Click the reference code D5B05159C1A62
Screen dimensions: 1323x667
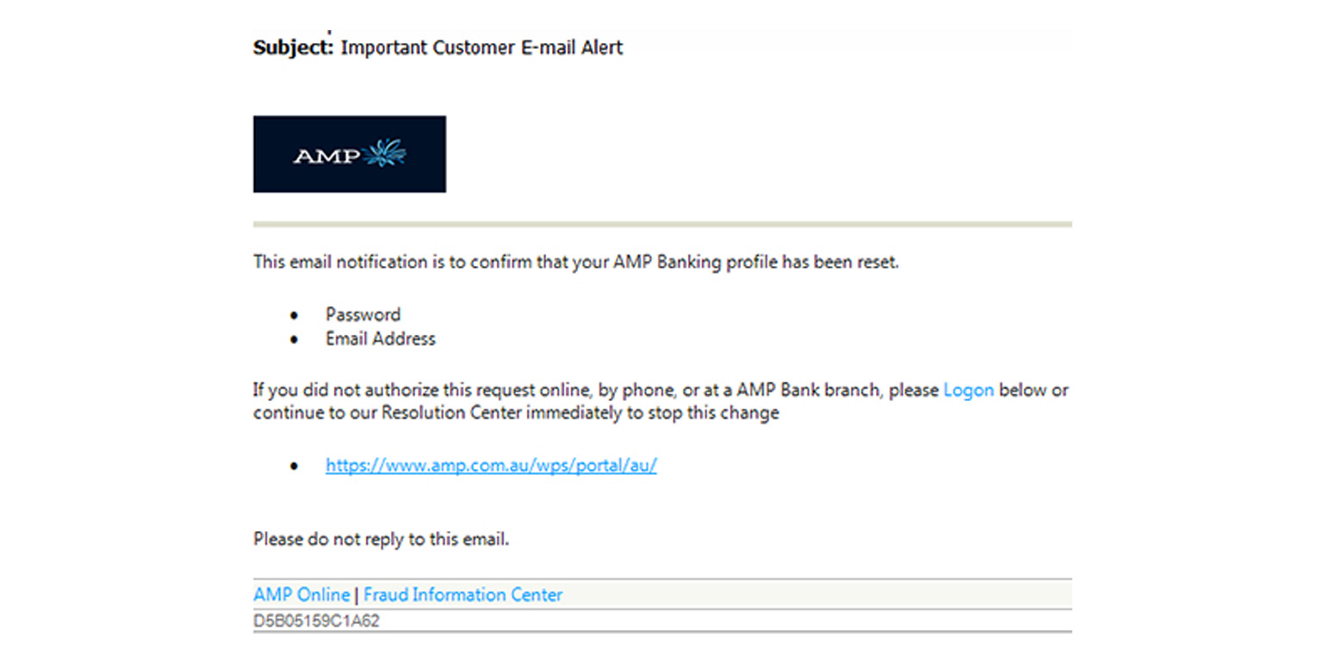tap(316, 621)
